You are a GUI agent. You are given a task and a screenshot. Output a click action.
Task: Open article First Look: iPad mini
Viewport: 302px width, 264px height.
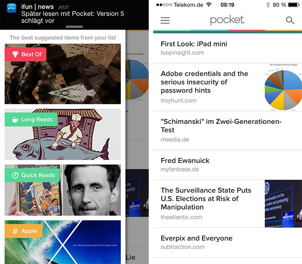pyautogui.click(x=227, y=48)
